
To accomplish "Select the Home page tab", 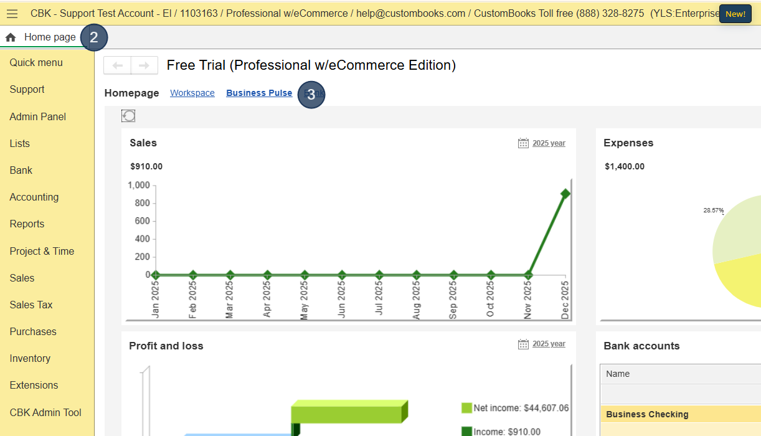I will [x=50, y=37].
